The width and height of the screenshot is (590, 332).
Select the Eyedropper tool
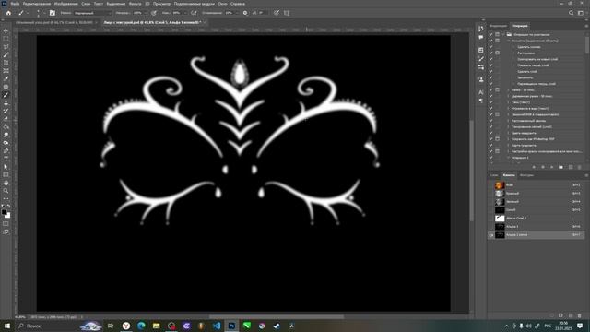[6, 78]
